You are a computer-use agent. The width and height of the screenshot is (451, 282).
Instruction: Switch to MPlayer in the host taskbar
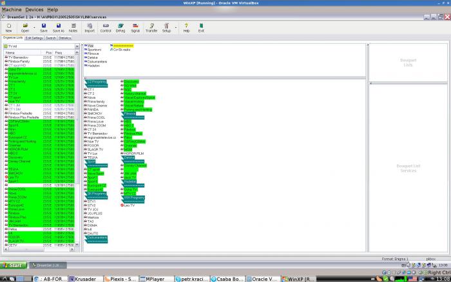[156, 279]
